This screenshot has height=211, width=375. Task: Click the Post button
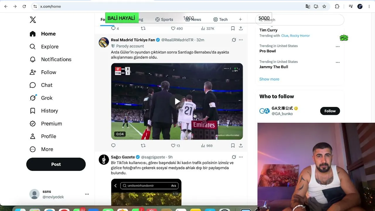56,164
